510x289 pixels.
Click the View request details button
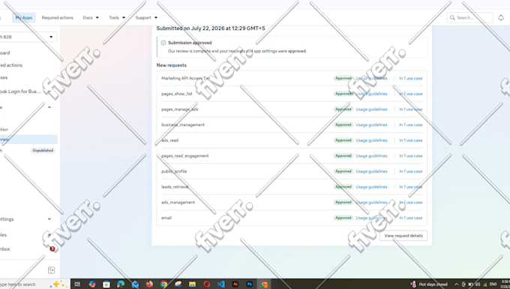coord(403,236)
